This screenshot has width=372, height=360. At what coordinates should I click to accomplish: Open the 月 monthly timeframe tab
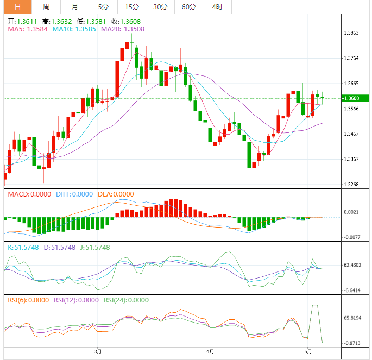[74, 7]
